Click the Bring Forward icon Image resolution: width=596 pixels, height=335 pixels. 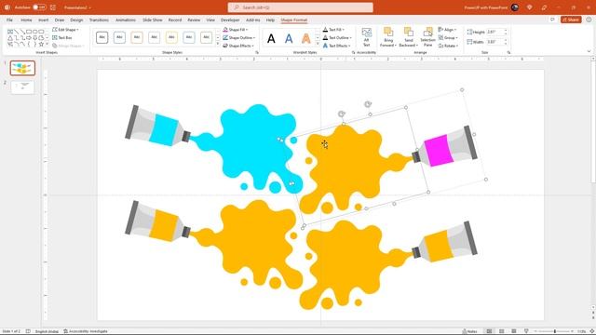(388, 32)
